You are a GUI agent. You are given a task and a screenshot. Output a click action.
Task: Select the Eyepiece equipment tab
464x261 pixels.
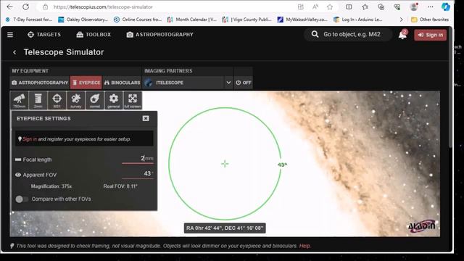86,83
